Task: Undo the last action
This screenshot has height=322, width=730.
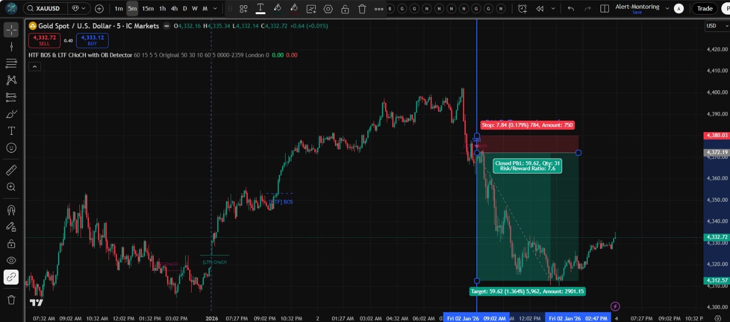Action: point(571,8)
